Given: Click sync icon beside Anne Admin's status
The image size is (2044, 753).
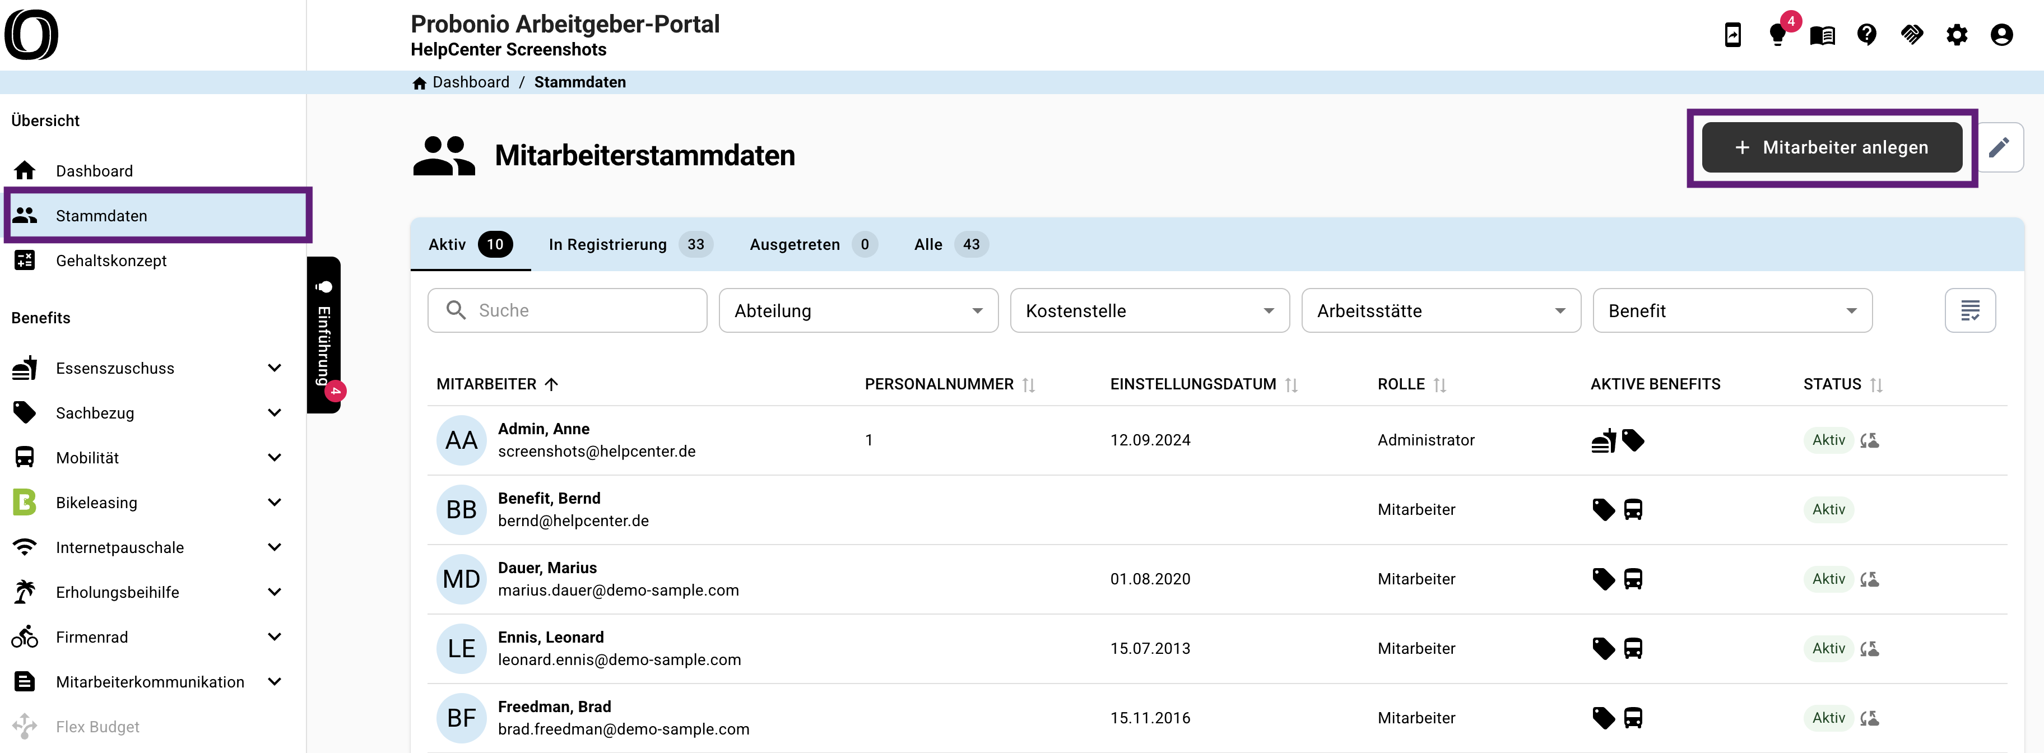Looking at the screenshot, I should click(x=1869, y=440).
